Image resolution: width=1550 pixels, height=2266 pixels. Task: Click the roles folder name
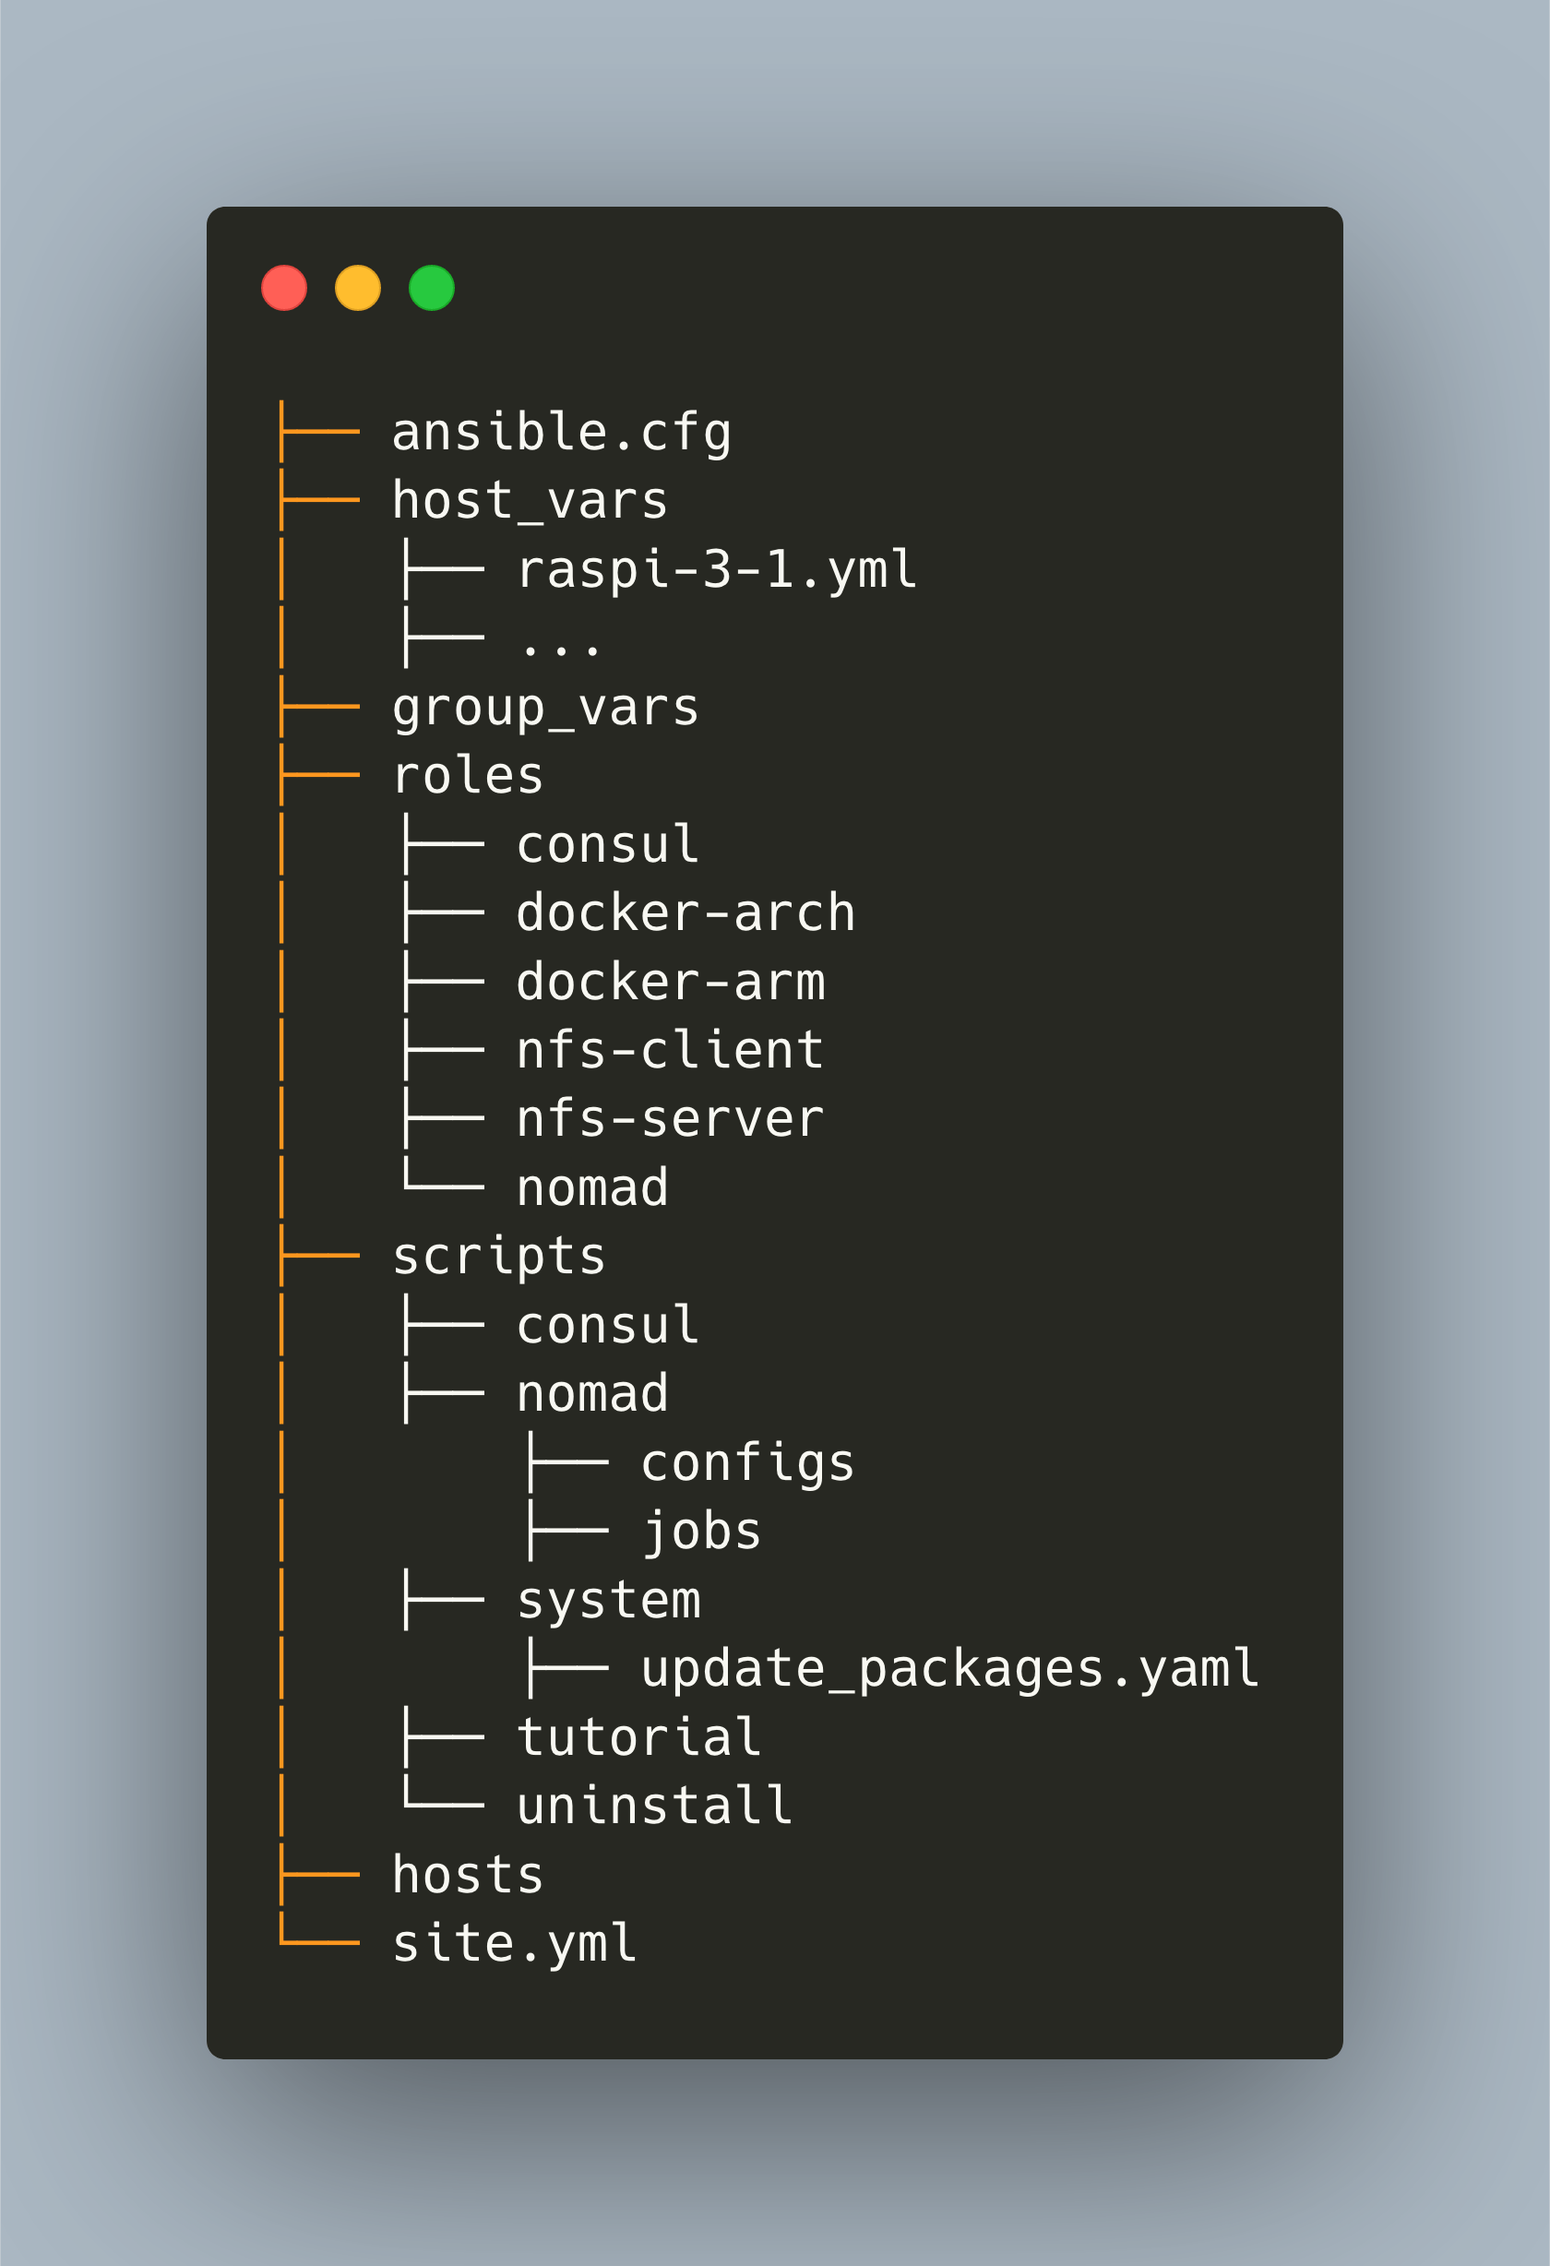click(x=467, y=776)
